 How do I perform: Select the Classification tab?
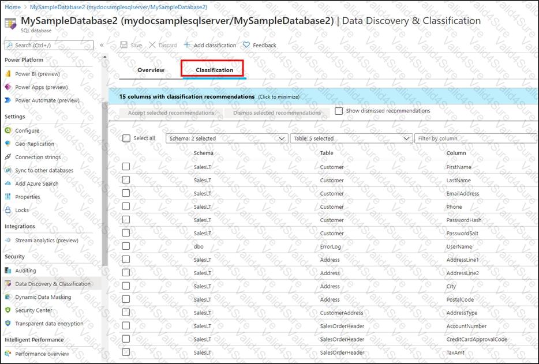click(x=214, y=70)
